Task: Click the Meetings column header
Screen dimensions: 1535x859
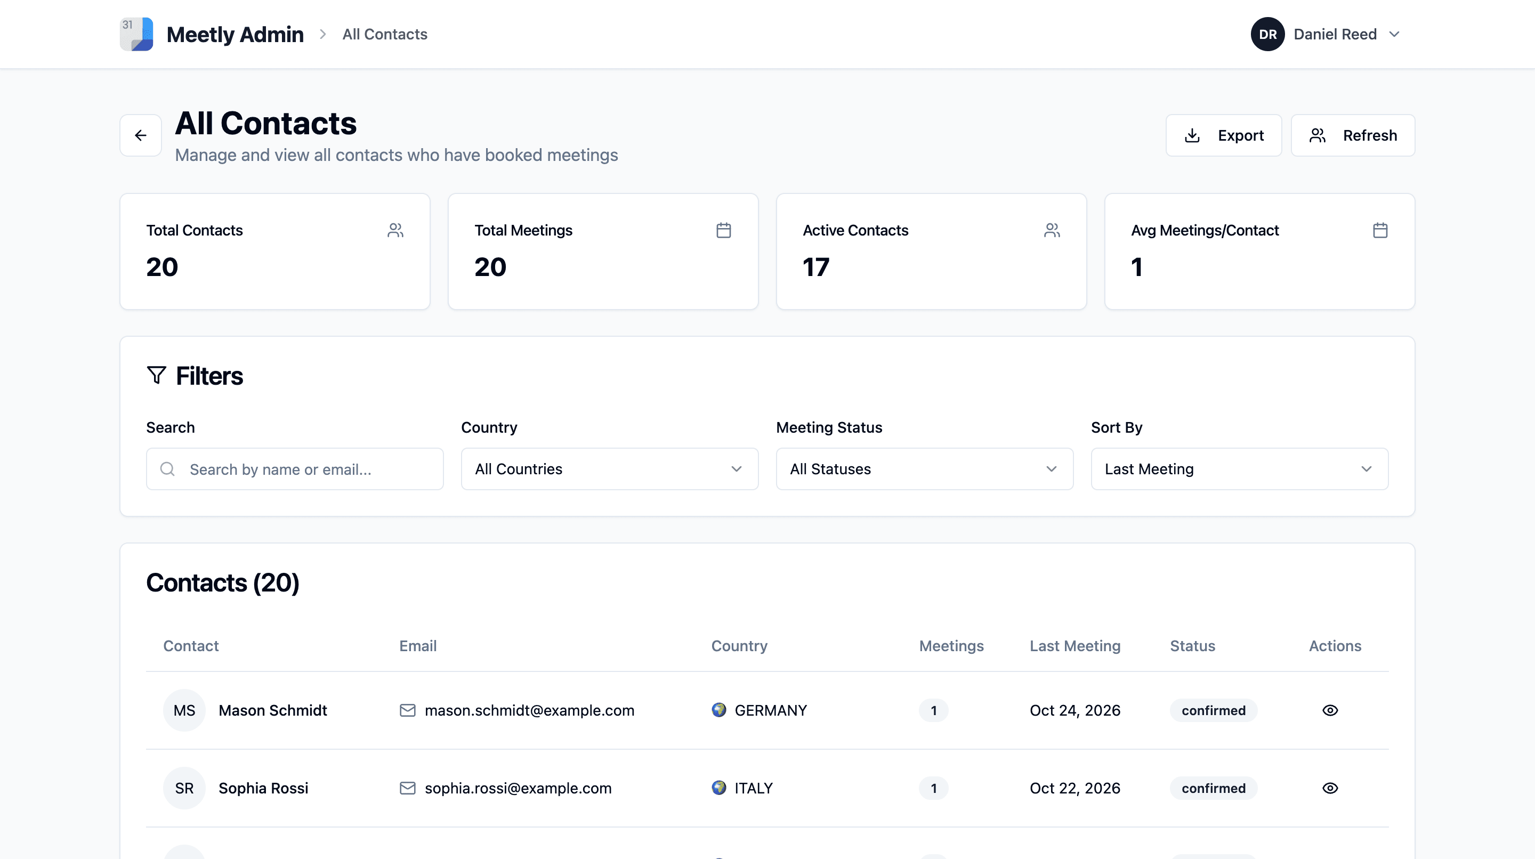Action: tap(951, 646)
